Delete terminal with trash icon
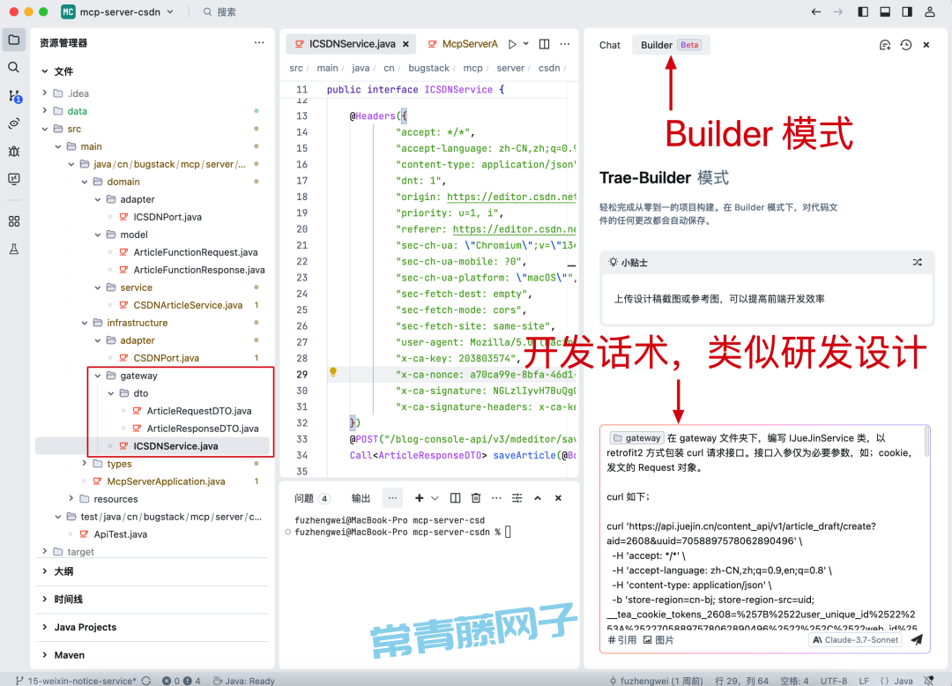The height and width of the screenshot is (686, 952). coord(476,498)
